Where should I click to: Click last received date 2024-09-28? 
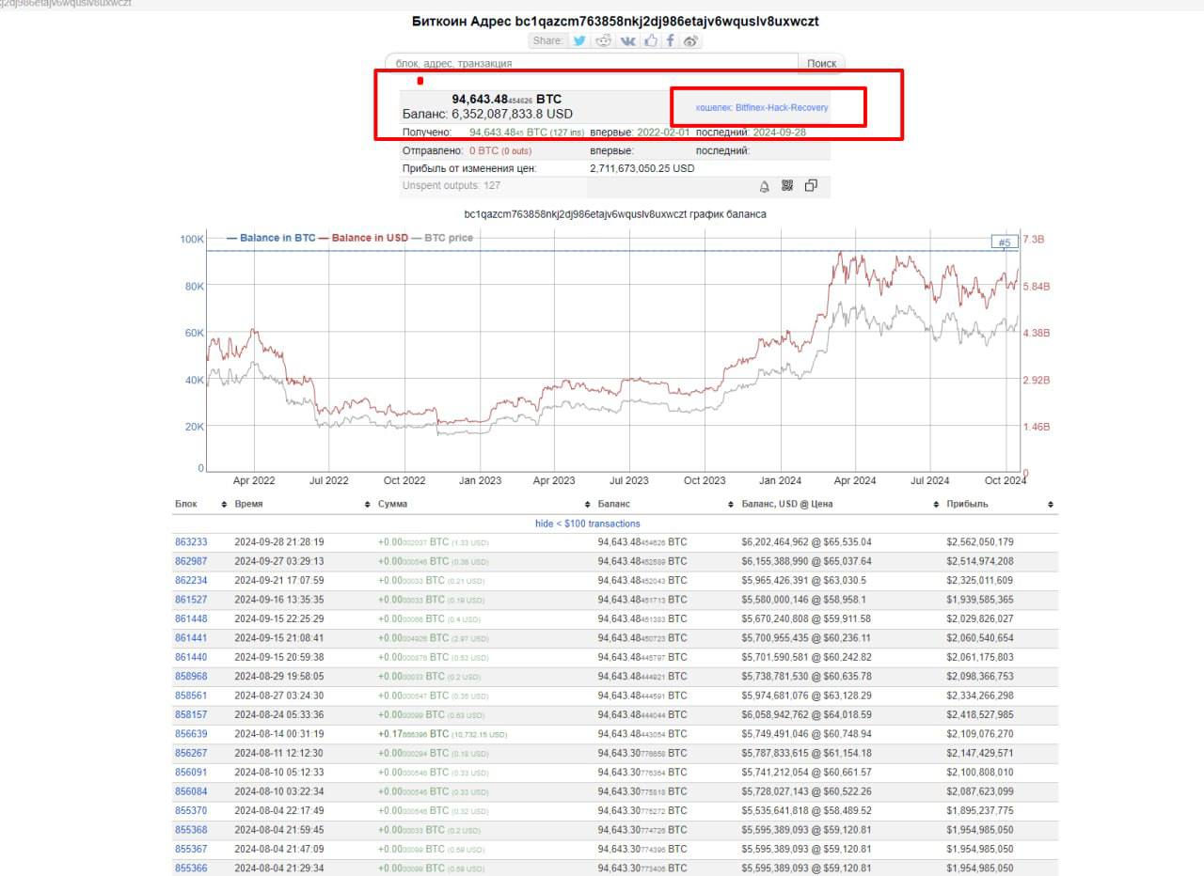pyautogui.click(x=780, y=133)
